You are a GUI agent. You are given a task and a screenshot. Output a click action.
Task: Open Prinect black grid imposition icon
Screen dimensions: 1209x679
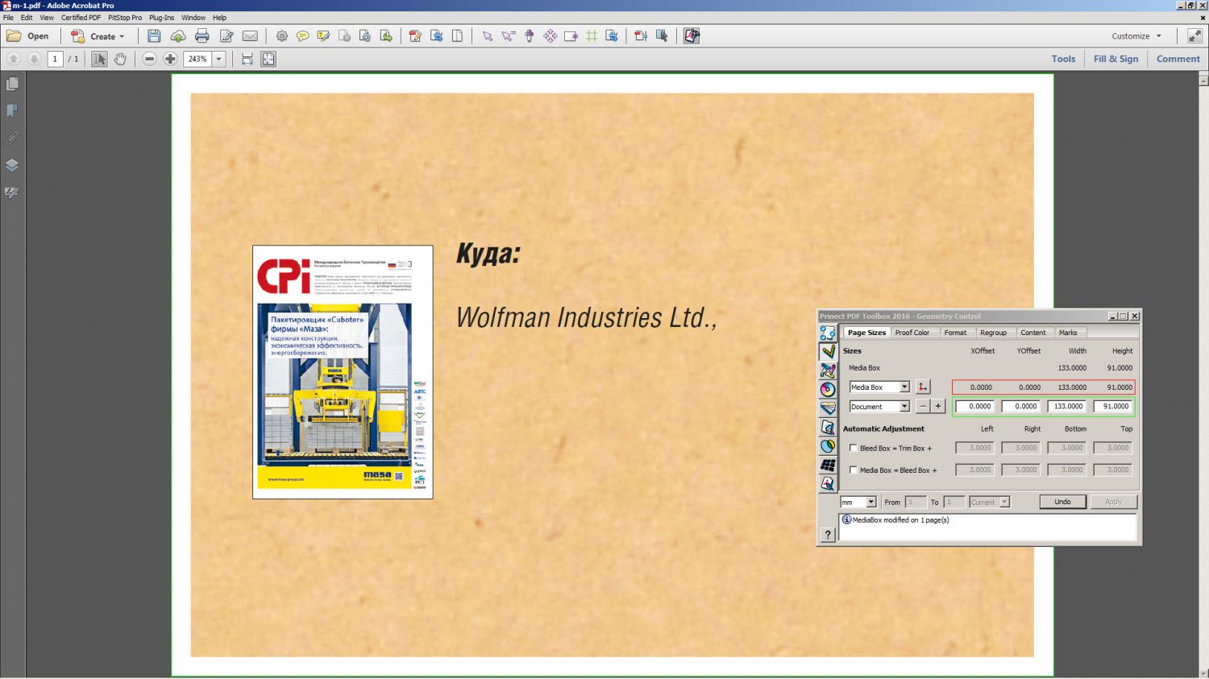(x=828, y=465)
